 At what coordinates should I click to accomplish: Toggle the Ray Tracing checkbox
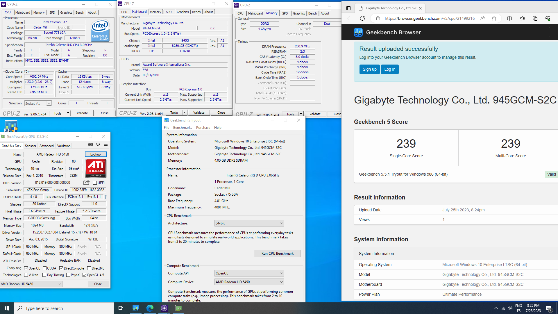pyautogui.click(x=44, y=275)
